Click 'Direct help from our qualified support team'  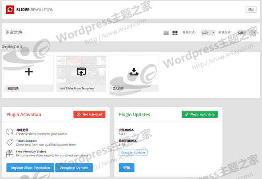(46, 145)
